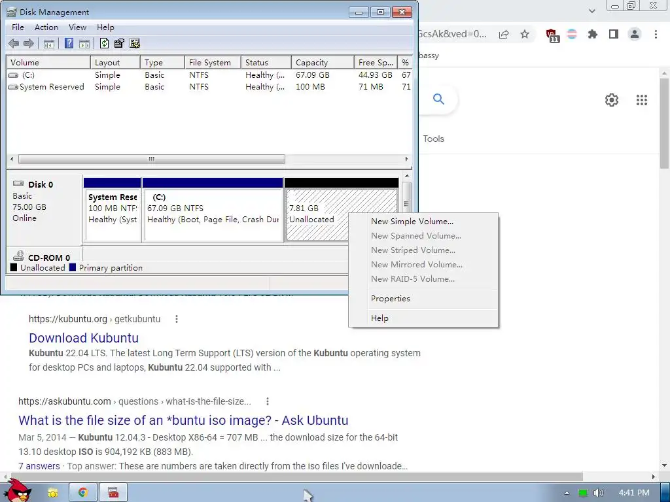The image size is (670, 502).
Task: Click the striped circle extension icon in Chrome
Action: tap(572, 34)
